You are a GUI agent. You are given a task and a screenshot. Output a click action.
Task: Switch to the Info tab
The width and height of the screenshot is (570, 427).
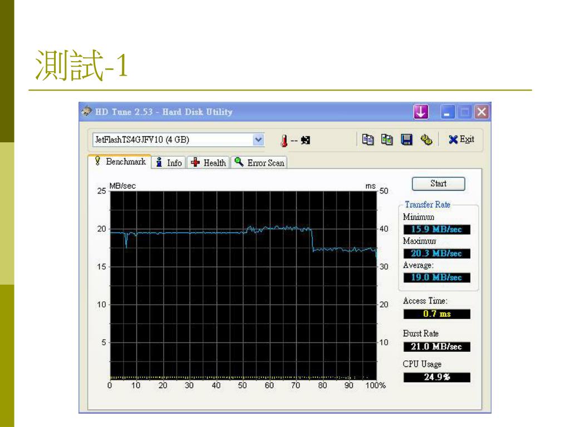(x=169, y=163)
